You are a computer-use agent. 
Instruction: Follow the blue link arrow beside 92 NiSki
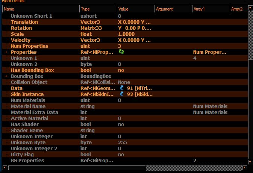pos(122,94)
